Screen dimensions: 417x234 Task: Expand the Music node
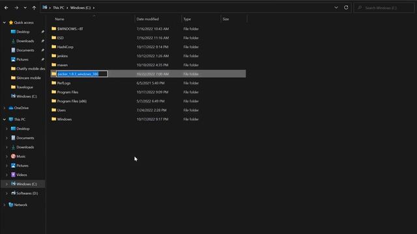tap(7, 156)
